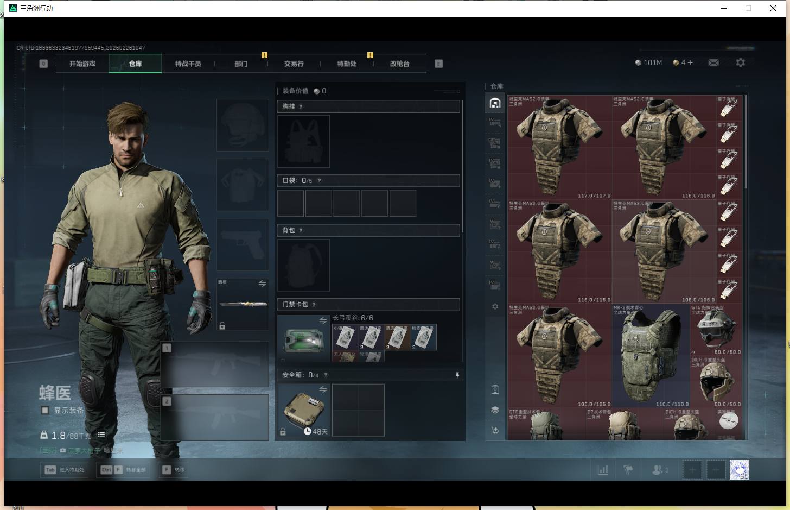The image size is (790, 510).
Task: Click the 长弓溪谷: 6/6 label
Action: [x=353, y=318]
